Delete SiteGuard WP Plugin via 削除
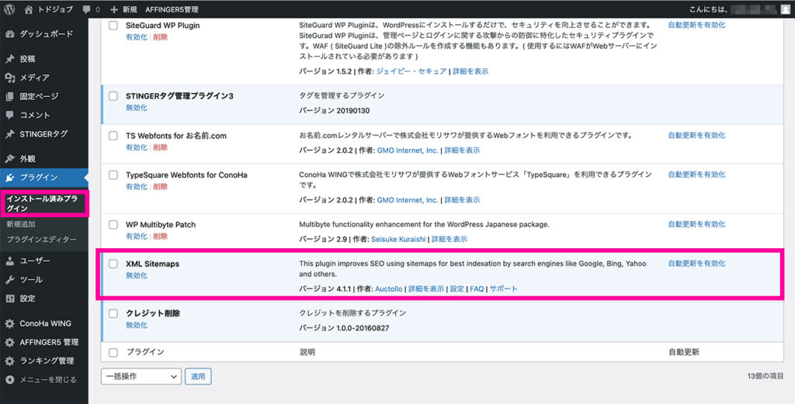Screen dimensions: 795x404 point(160,37)
